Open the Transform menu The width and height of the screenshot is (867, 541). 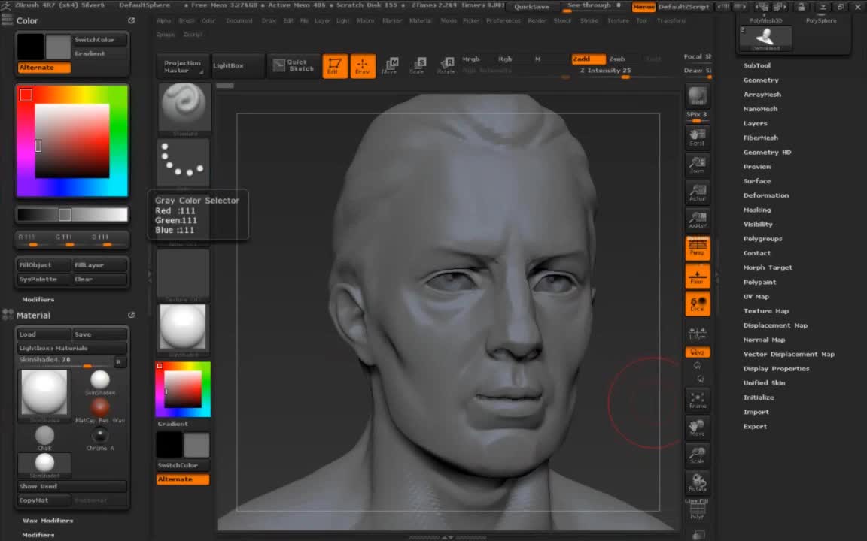(671, 20)
